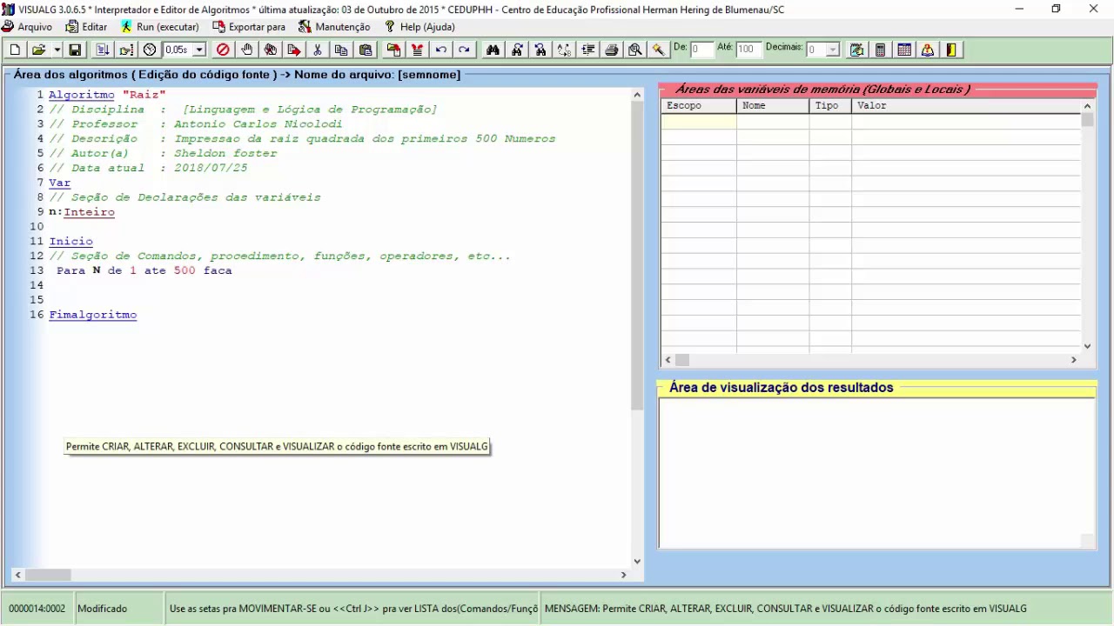Viewport: 1114px width, 626px height.
Task: Cut selection with the scissors icon
Action: pyautogui.click(x=318, y=50)
